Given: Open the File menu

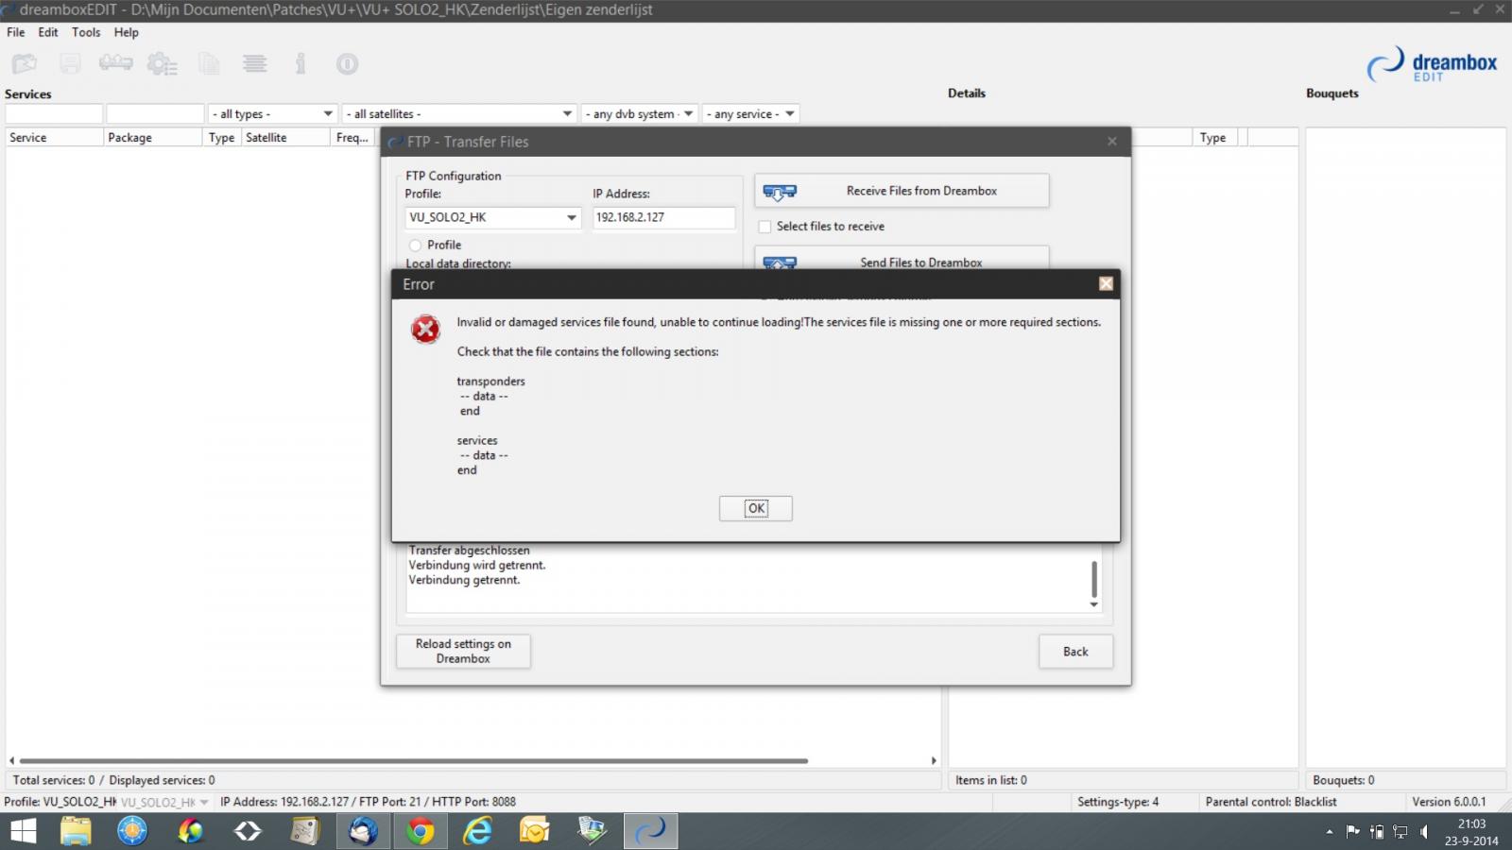Looking at the screenshot, I should click(x=16, y=32).
